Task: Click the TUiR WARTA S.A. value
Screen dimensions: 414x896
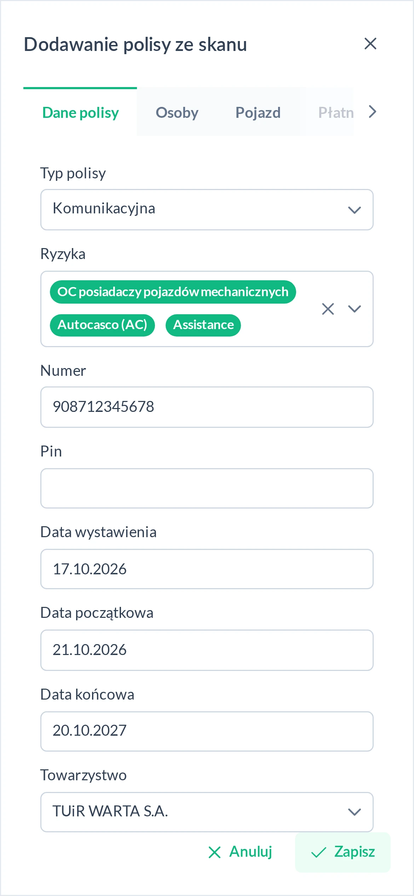Action: pyautogui.click(x=110, y=811)
